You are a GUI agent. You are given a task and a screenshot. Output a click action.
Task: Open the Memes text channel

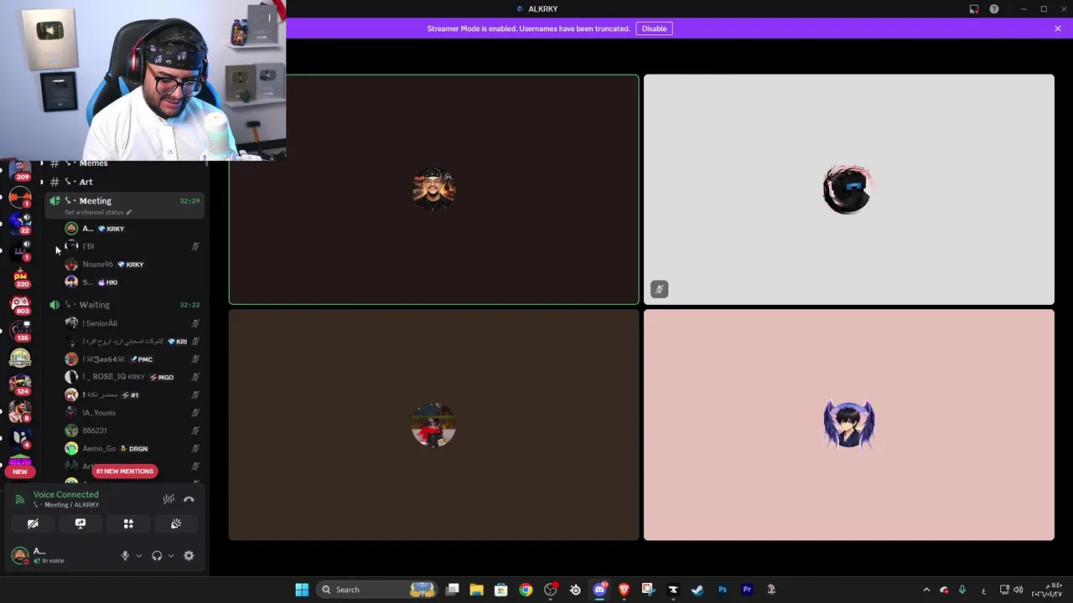tap(124, 163)
